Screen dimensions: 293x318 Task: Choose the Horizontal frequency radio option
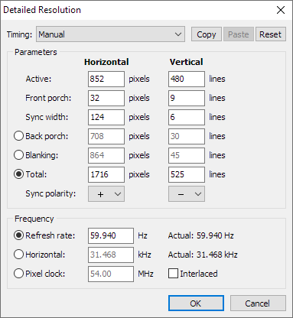[18, 255]
